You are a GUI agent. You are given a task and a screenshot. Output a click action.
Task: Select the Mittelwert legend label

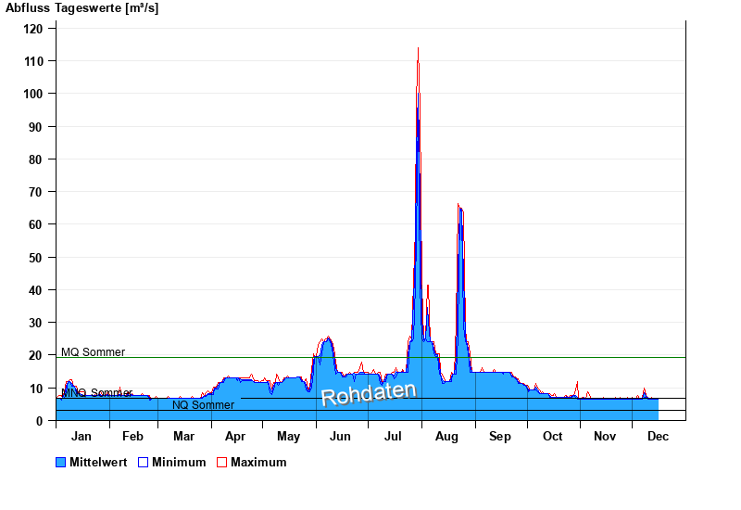[x=97, y=463]
